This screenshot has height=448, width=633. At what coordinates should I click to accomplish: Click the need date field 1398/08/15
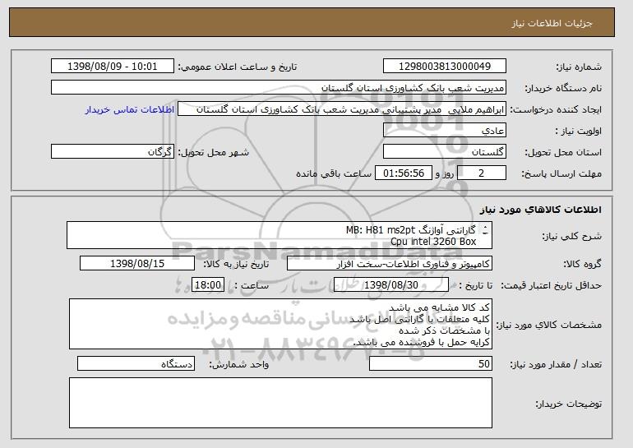pyautogui.click(x=137, y=264)
